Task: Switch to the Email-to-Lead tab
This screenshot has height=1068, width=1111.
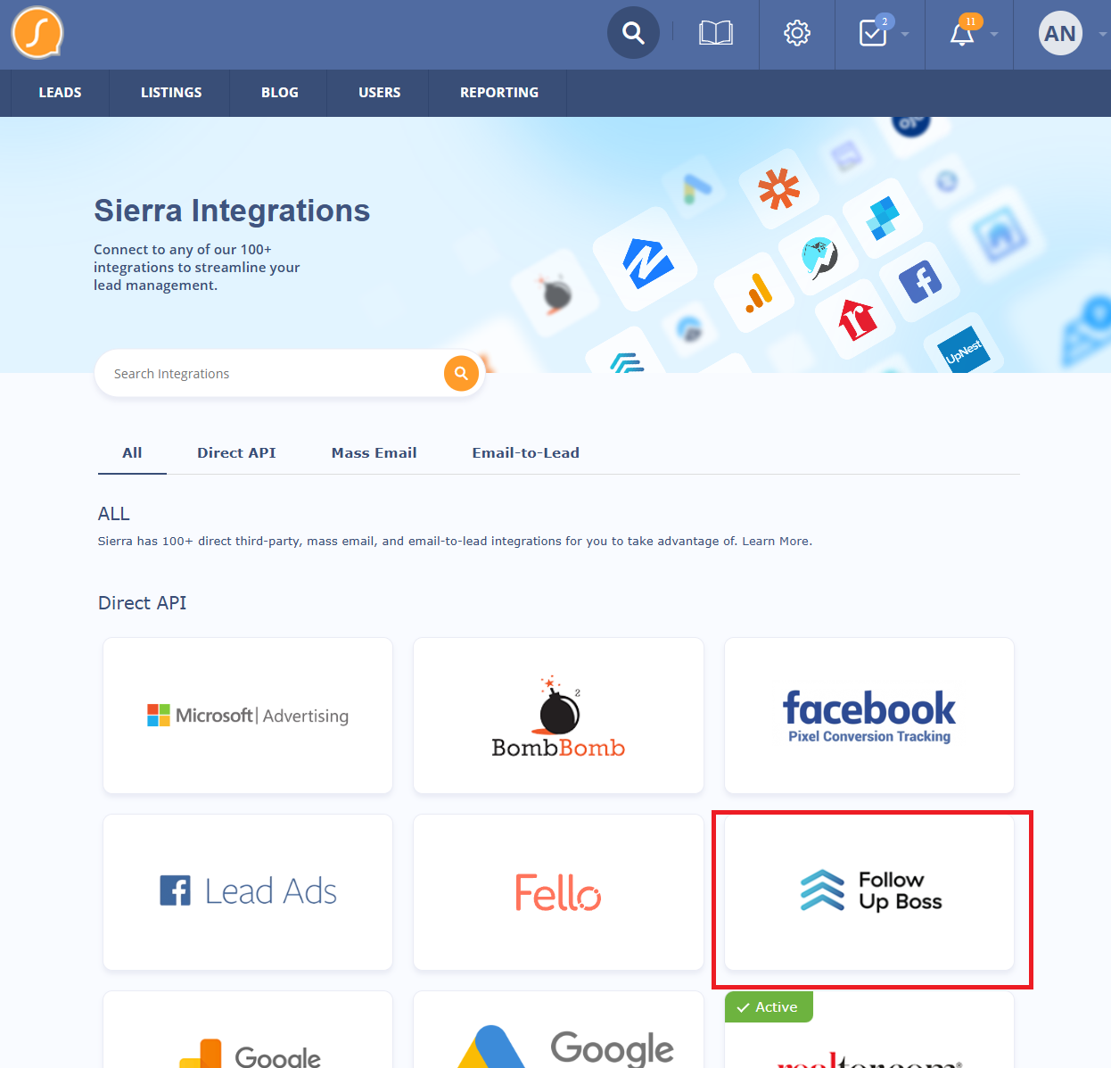Action: pyautogui.click(x=526, y=453)
